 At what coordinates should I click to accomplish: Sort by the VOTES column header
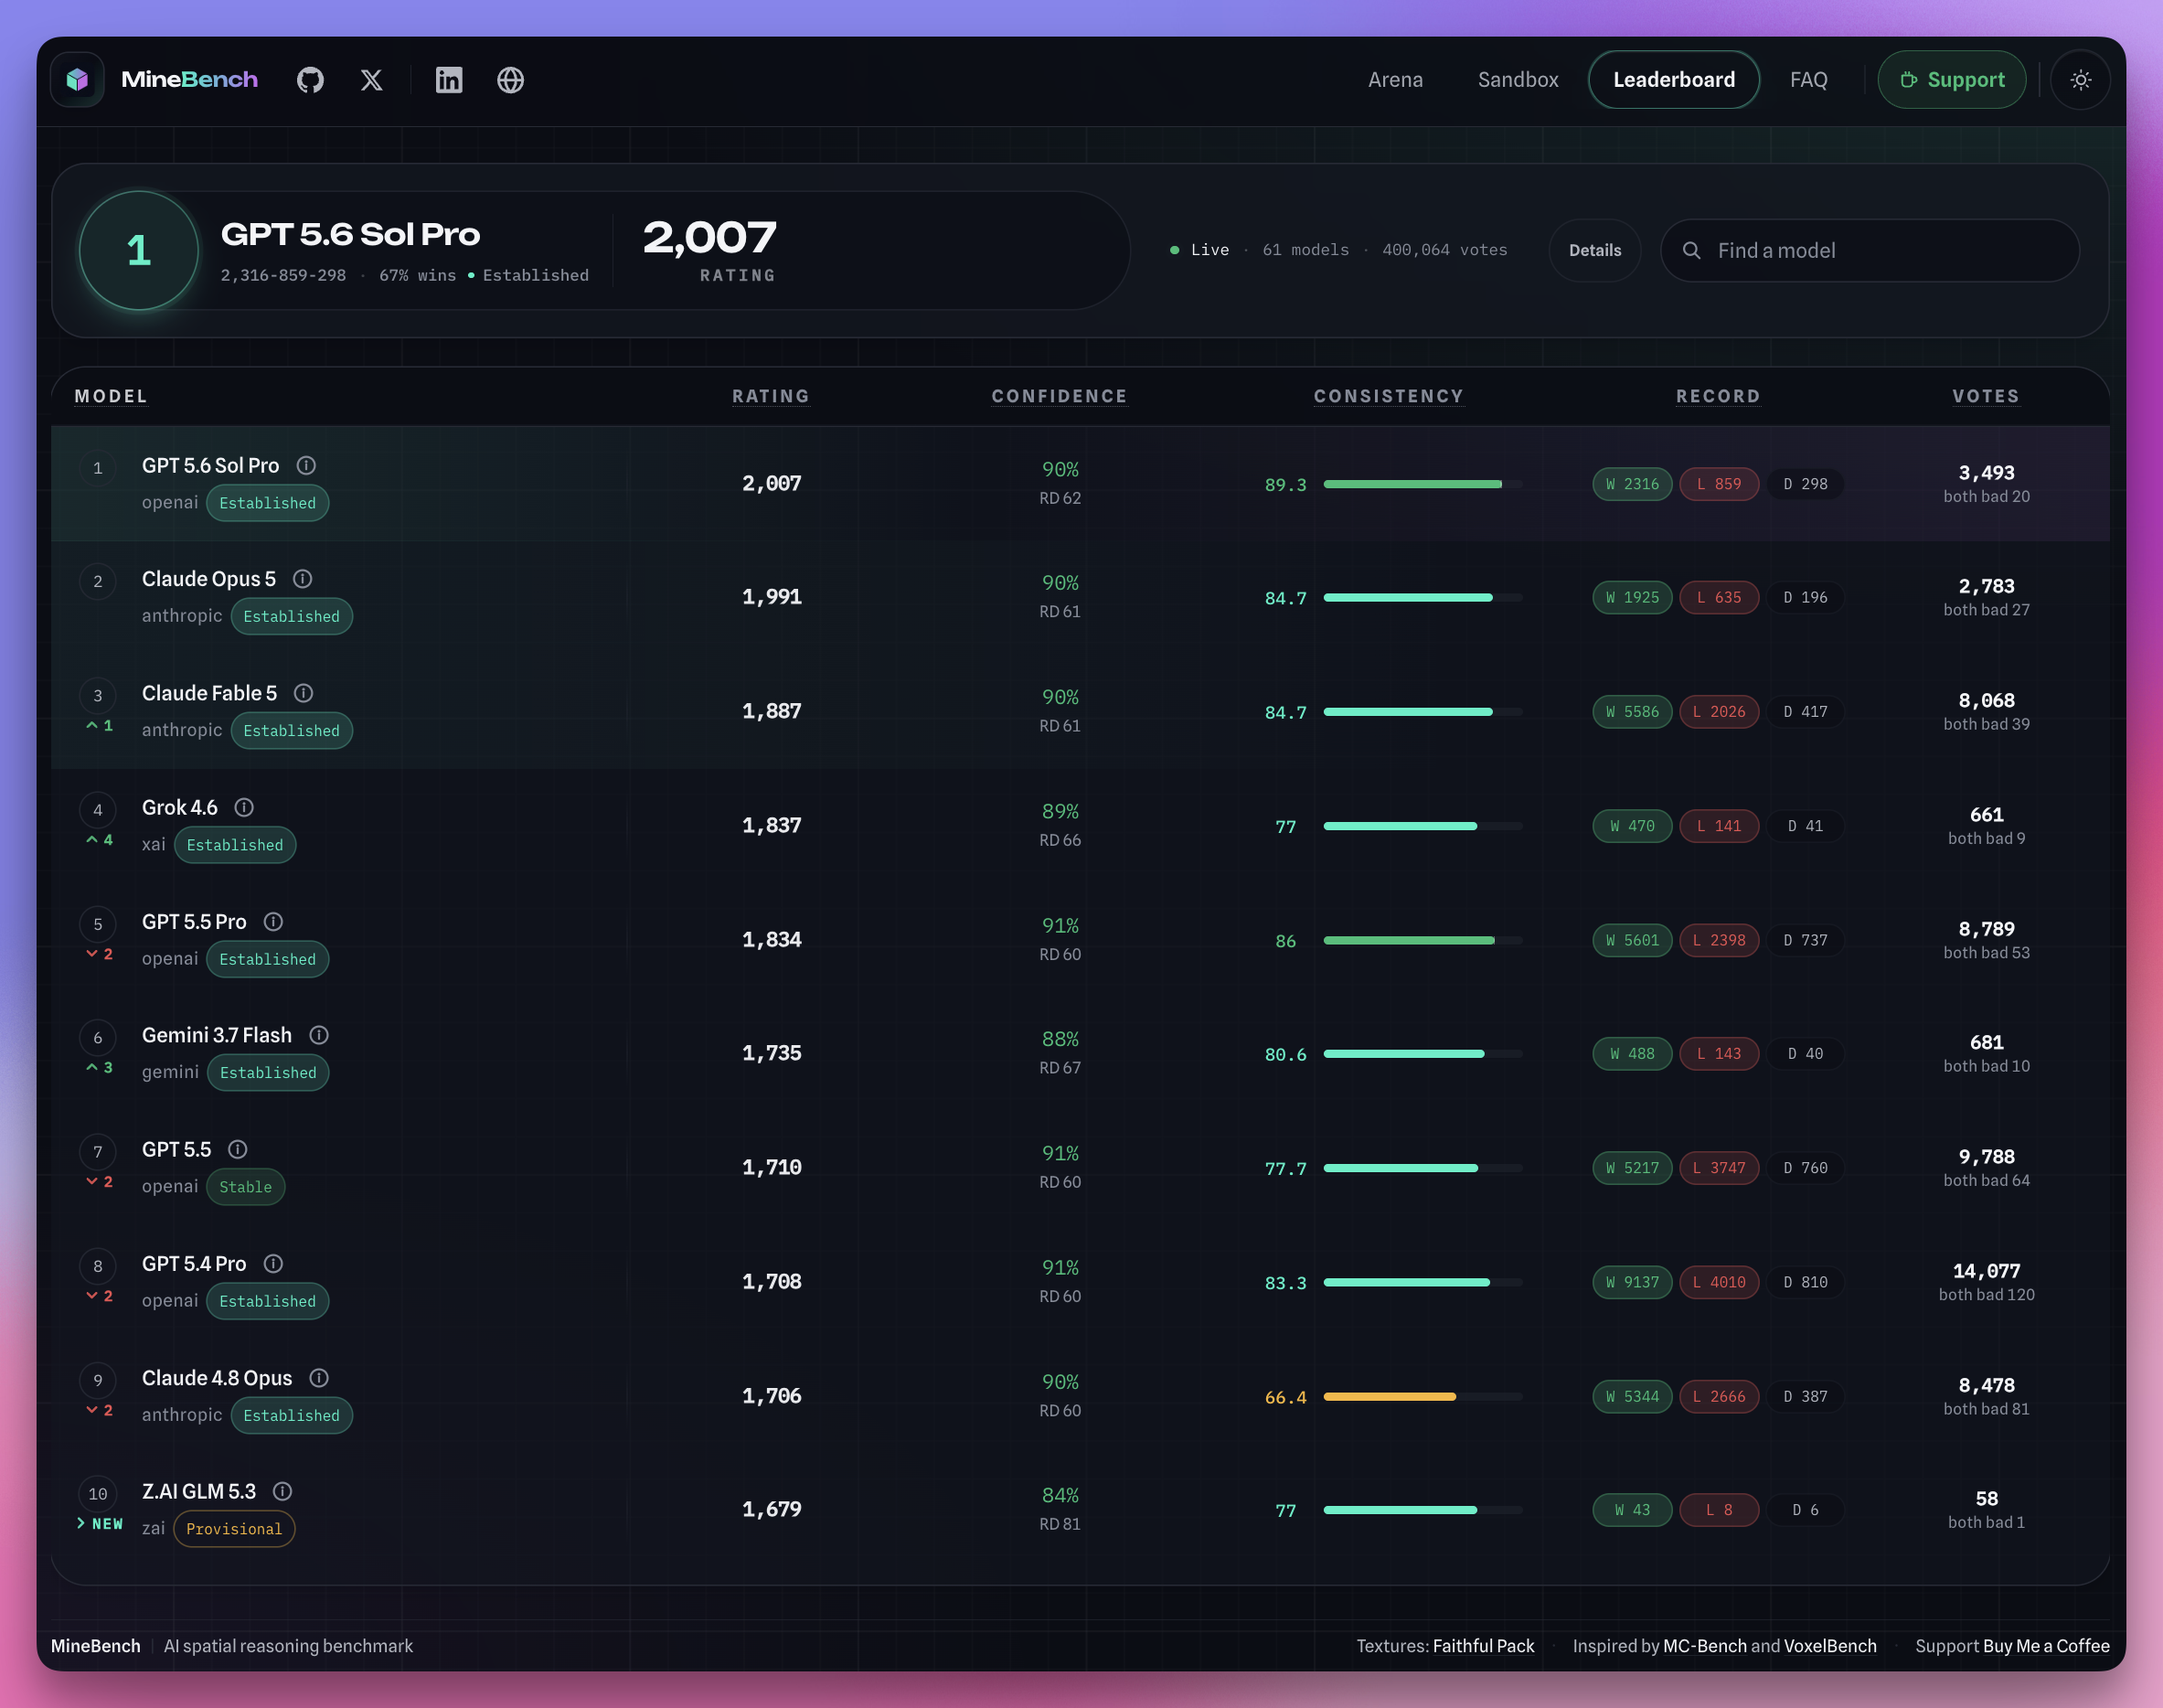click(x=1985, y=396)
